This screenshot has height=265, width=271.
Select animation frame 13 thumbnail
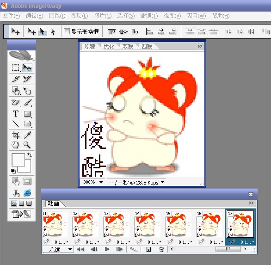[117, 224]
